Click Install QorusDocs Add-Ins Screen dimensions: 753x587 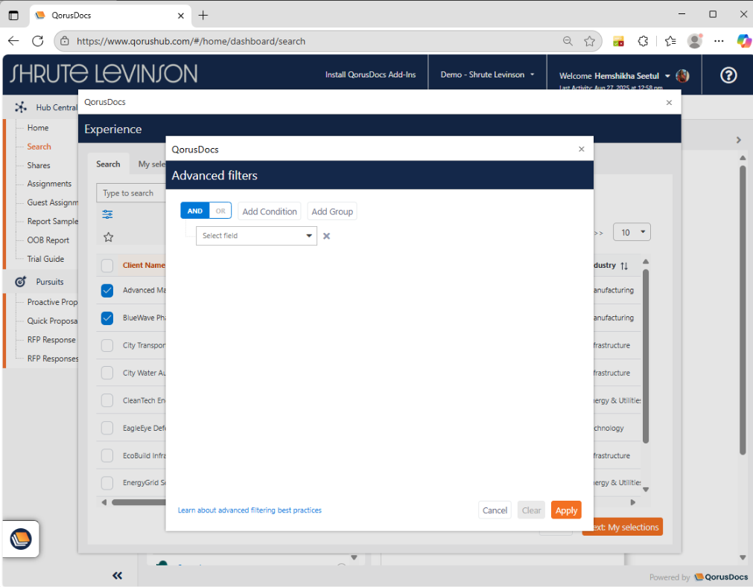click(x=369, y=74)
